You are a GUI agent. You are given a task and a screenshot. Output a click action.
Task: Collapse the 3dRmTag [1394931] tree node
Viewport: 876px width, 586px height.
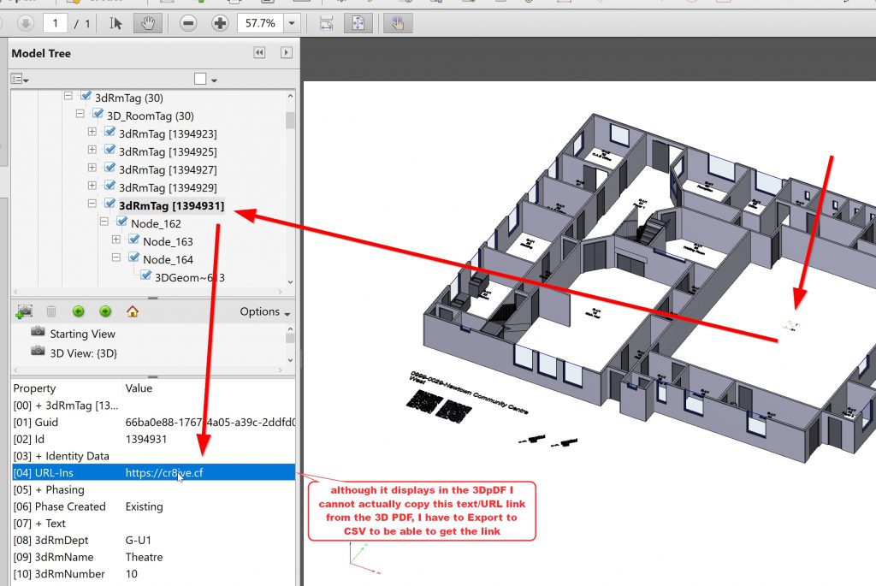pos(92,205)
